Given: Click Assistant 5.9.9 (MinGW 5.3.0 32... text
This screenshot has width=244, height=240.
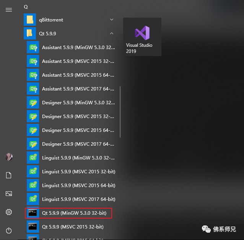Looking at the screenshot, I should tap(78, 48).
